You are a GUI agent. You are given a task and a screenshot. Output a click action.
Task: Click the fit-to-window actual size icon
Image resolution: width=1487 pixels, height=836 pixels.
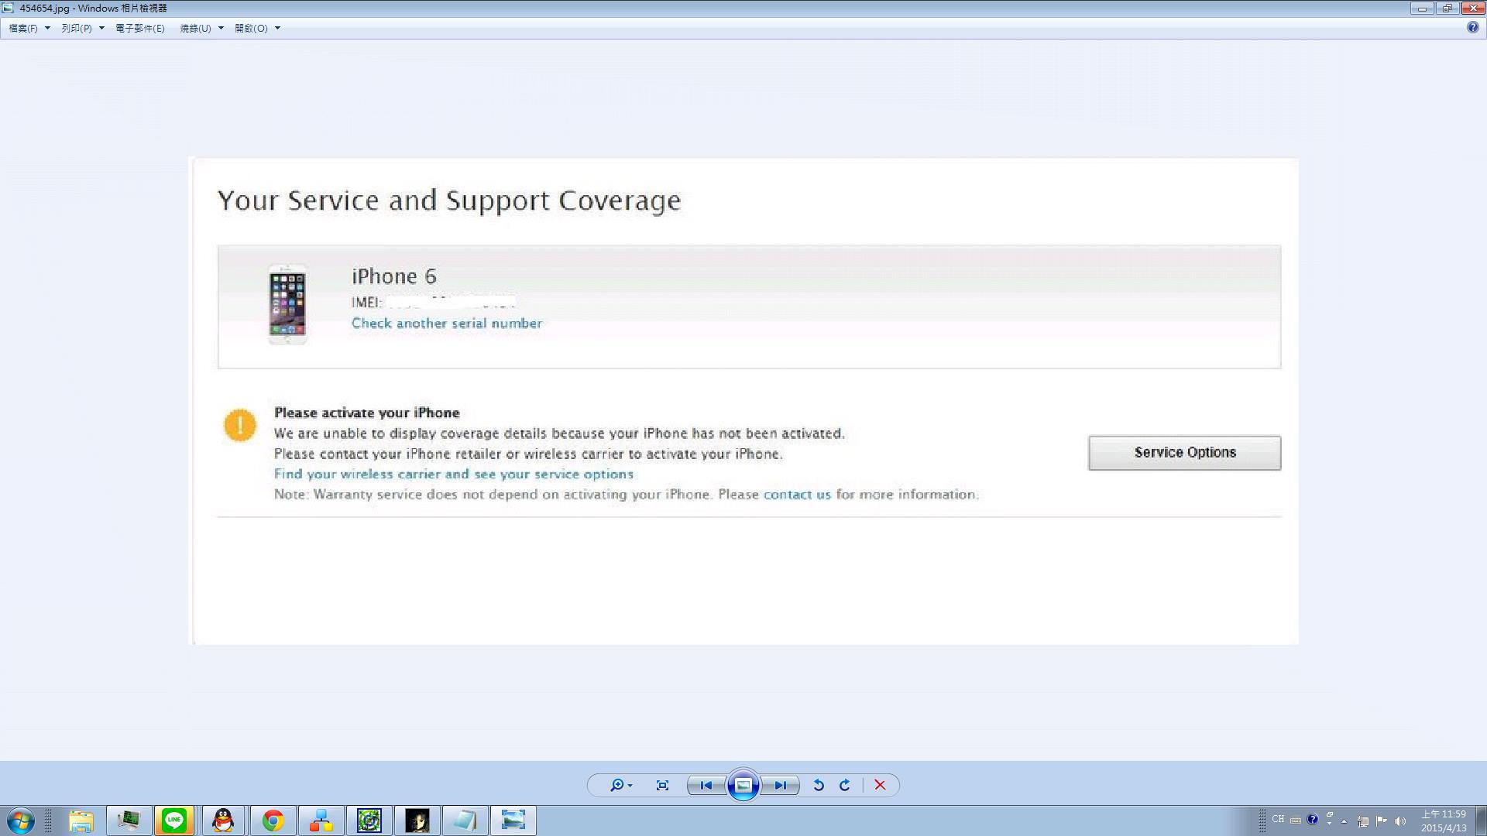tap(662, 785)
